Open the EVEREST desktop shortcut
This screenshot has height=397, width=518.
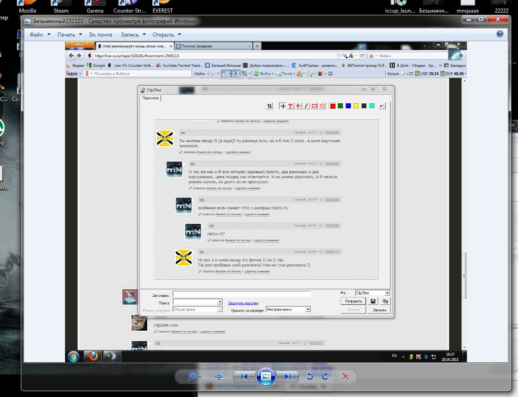click(163, 7)
